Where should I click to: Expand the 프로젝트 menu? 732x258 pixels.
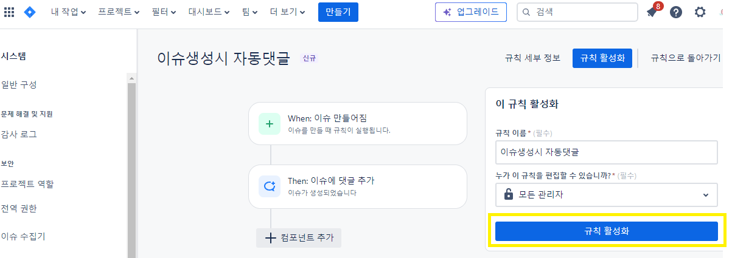pos(119,12)
